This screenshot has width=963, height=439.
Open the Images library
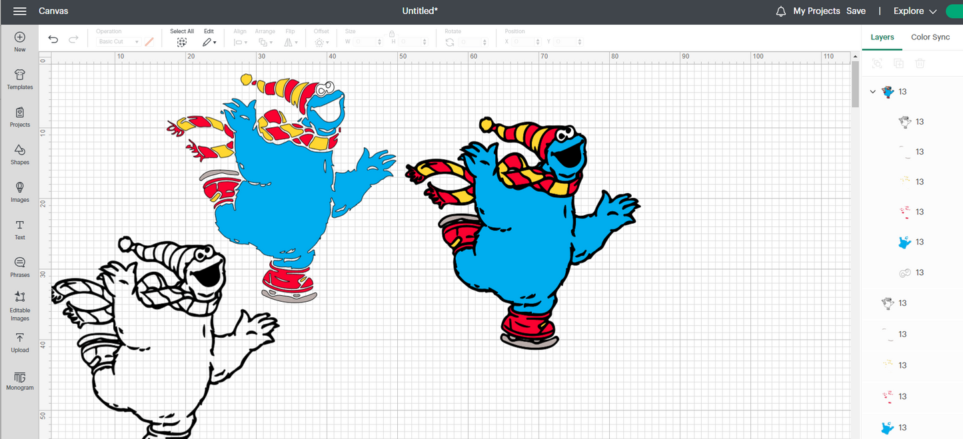pos(20,191)
